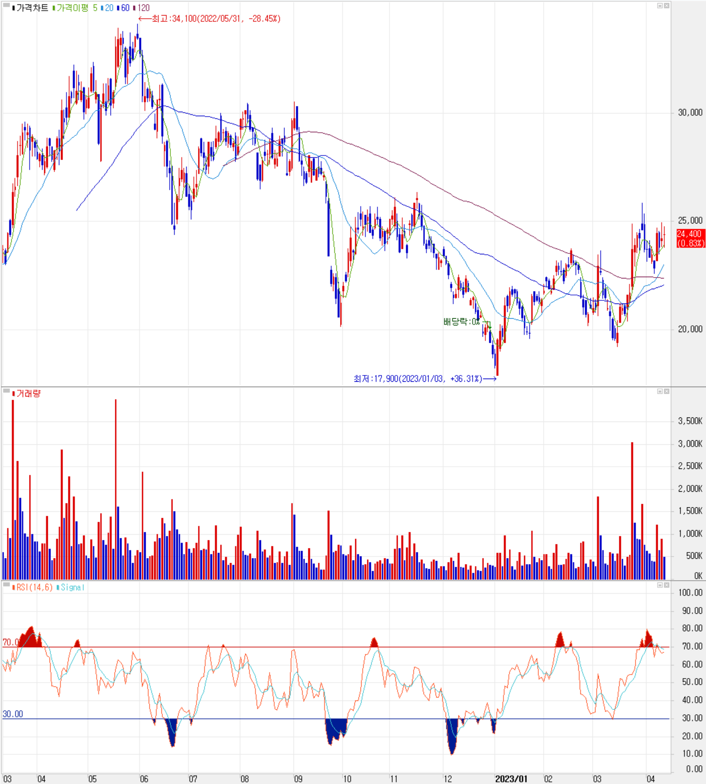The image size is (706, 784).
Task: Click the 04 label at right end
Action: click(x=651, y=779)
